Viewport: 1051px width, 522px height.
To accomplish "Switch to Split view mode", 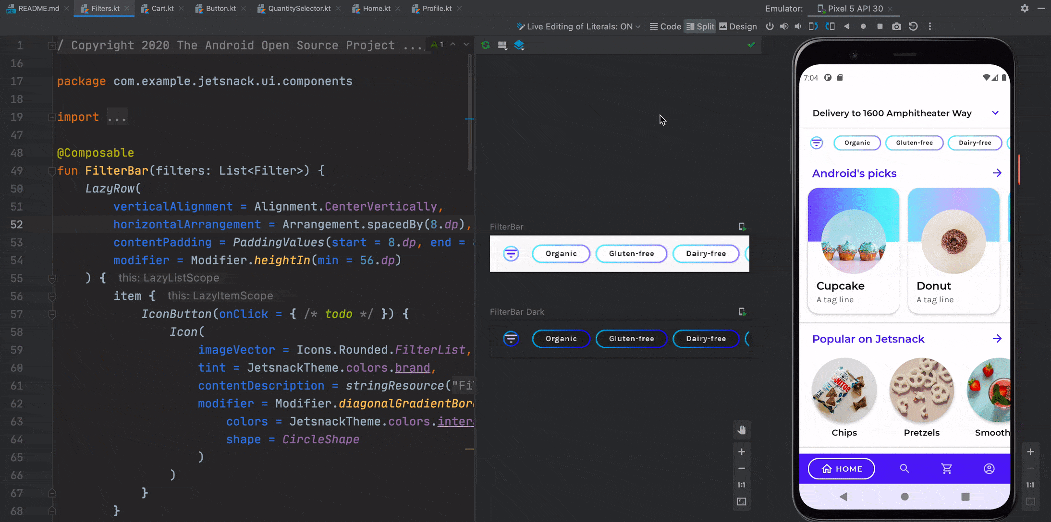I will coord(700,26).
